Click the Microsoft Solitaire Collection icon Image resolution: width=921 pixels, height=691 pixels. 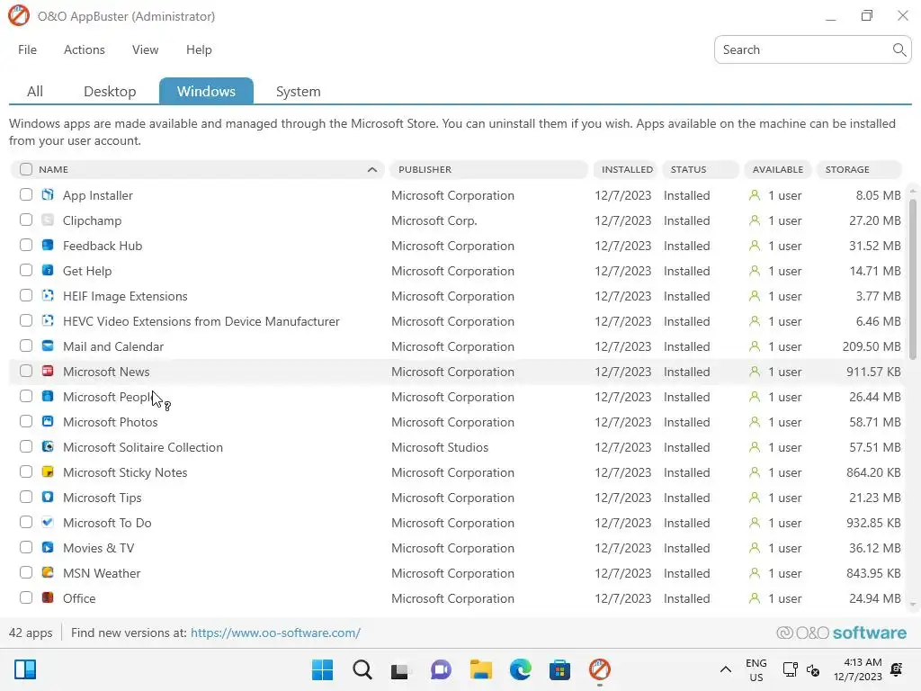pyautogui.click(x=48, y=446)
